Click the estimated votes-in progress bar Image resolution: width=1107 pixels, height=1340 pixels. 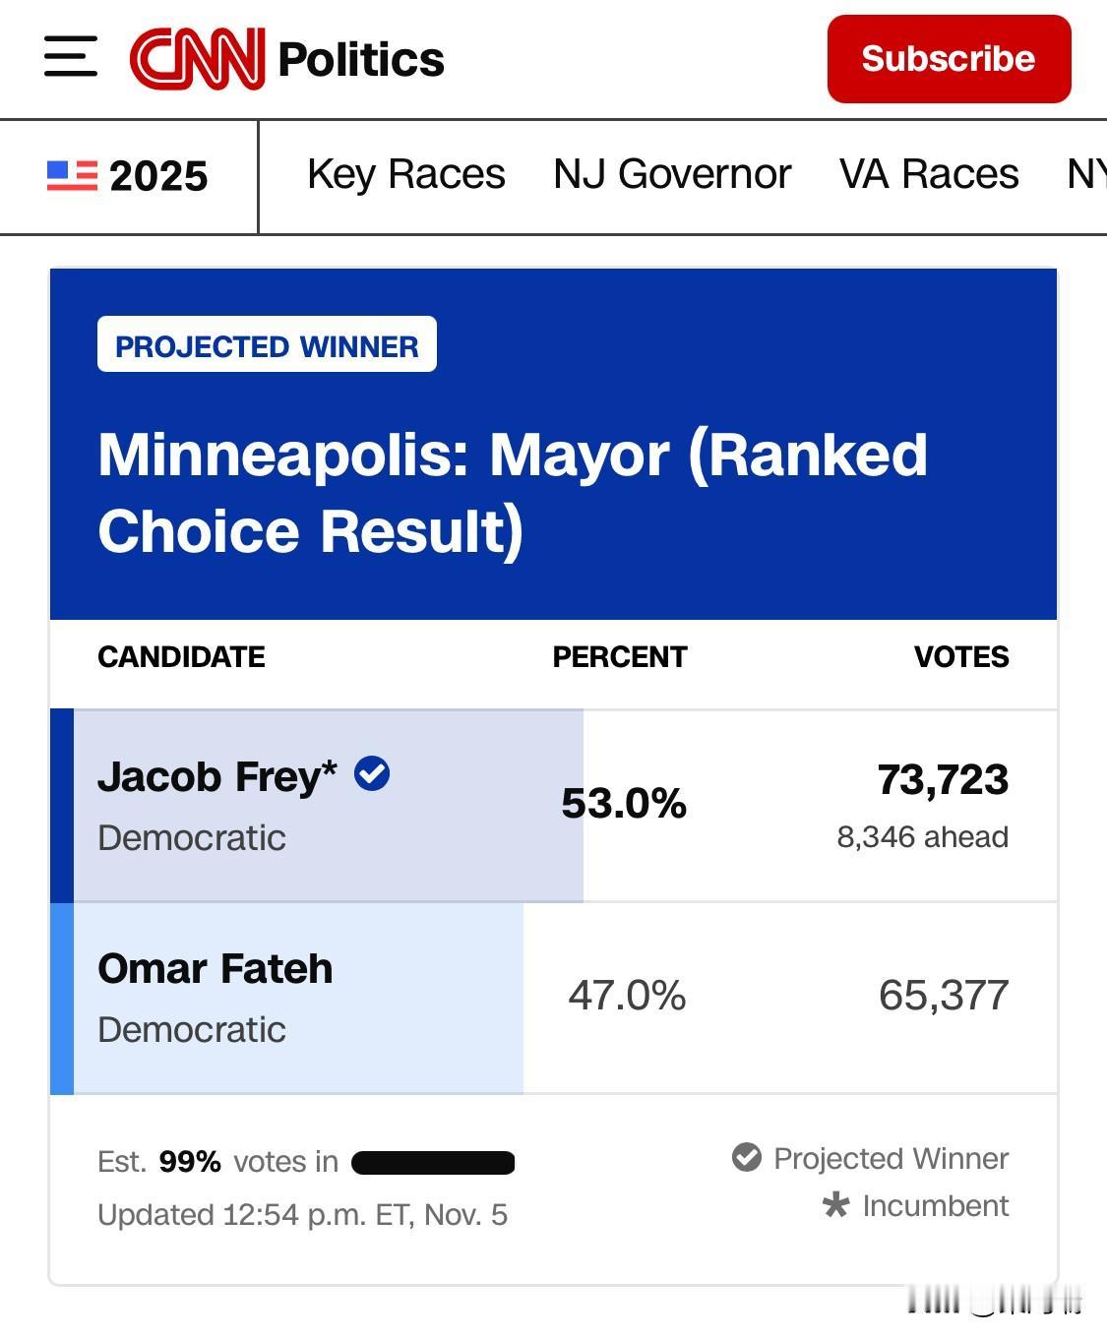tap(433, 1163)
